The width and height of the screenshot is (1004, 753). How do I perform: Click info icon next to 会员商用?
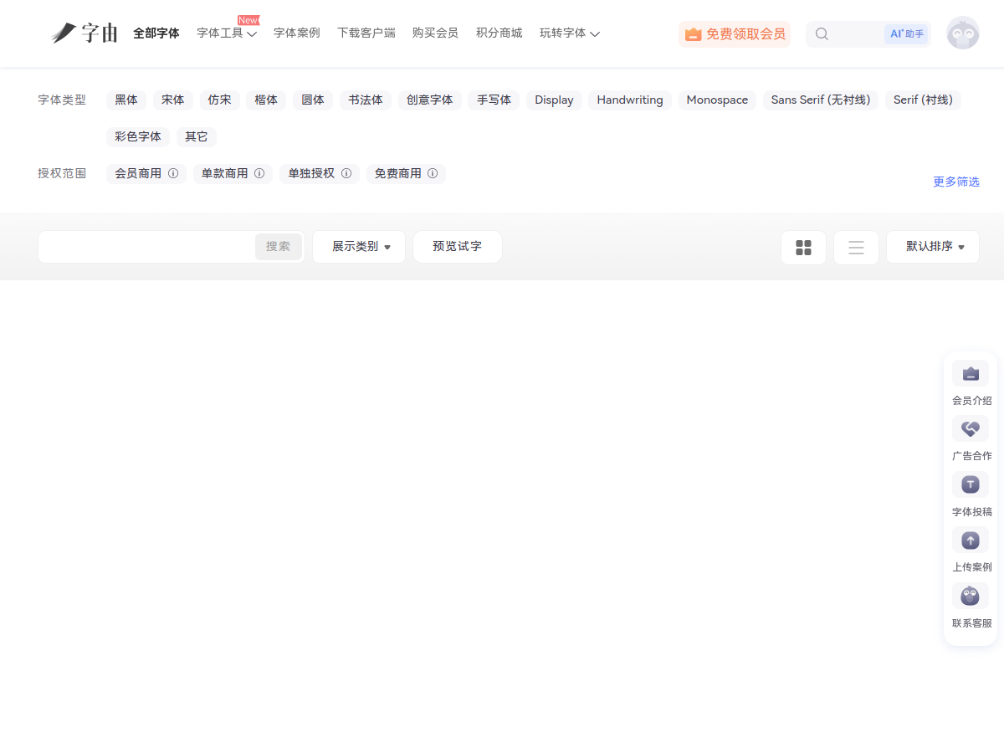click(x=173, y=174)
